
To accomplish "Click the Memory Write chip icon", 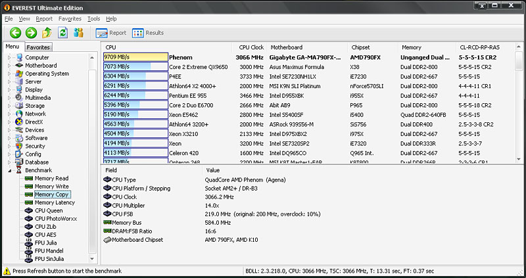I will click(29, 187).
